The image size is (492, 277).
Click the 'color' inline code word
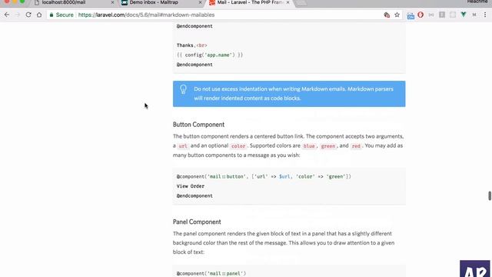point(238,146)
